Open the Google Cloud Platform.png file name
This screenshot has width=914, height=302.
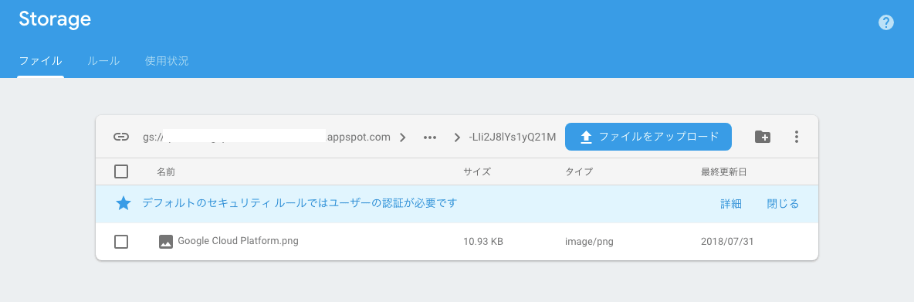click(238, 240)
